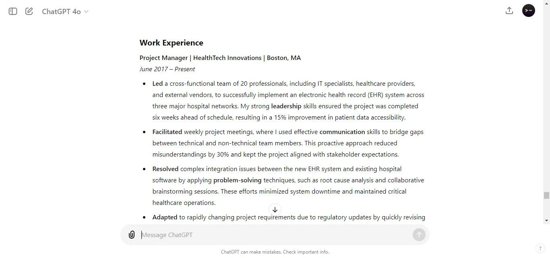This screenshot has height=258, width=550.
Task: Click the June 2017 – Present date text
Action: [x=167, y=69]
